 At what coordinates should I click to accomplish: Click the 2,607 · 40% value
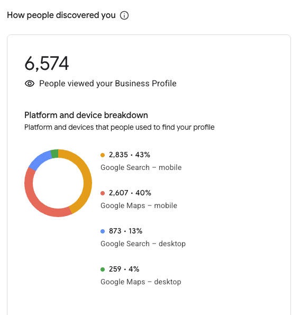point(130,193)
